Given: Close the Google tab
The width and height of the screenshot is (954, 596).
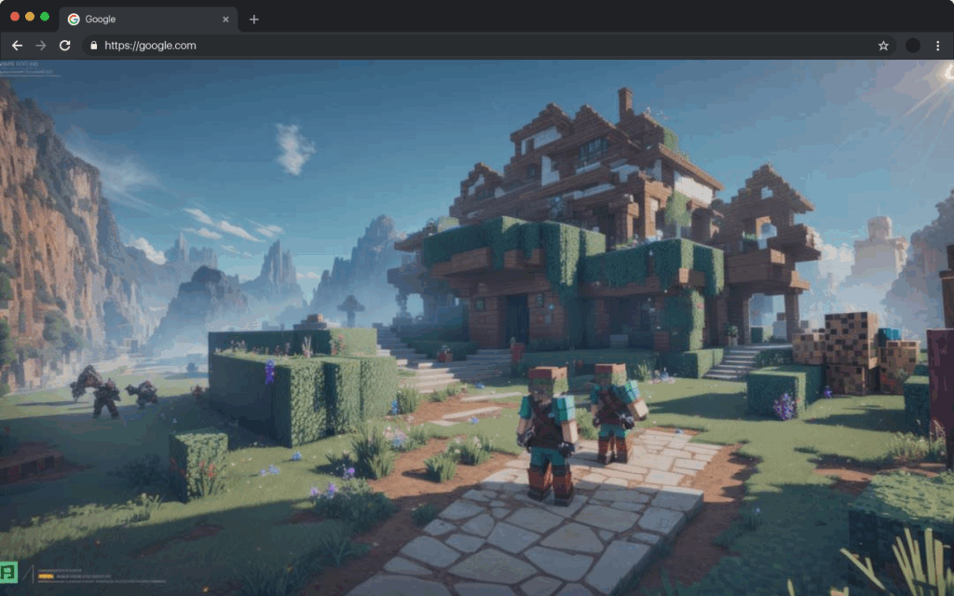Looking at the screenshot, I should 225,18.
